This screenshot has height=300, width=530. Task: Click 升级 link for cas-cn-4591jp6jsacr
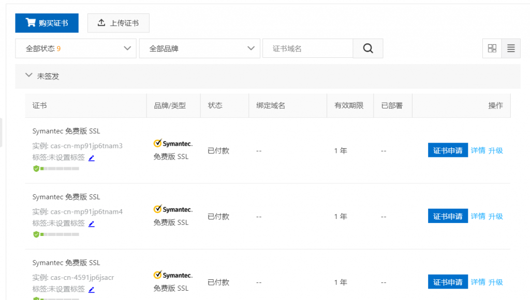click(495, 282)
